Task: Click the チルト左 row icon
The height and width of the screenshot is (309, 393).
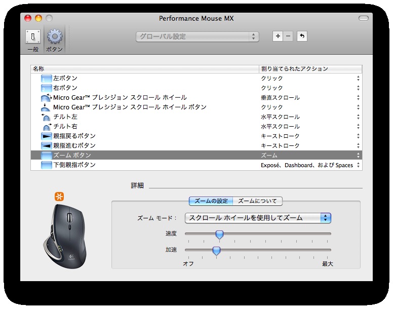Action: (x=46, y=117)
